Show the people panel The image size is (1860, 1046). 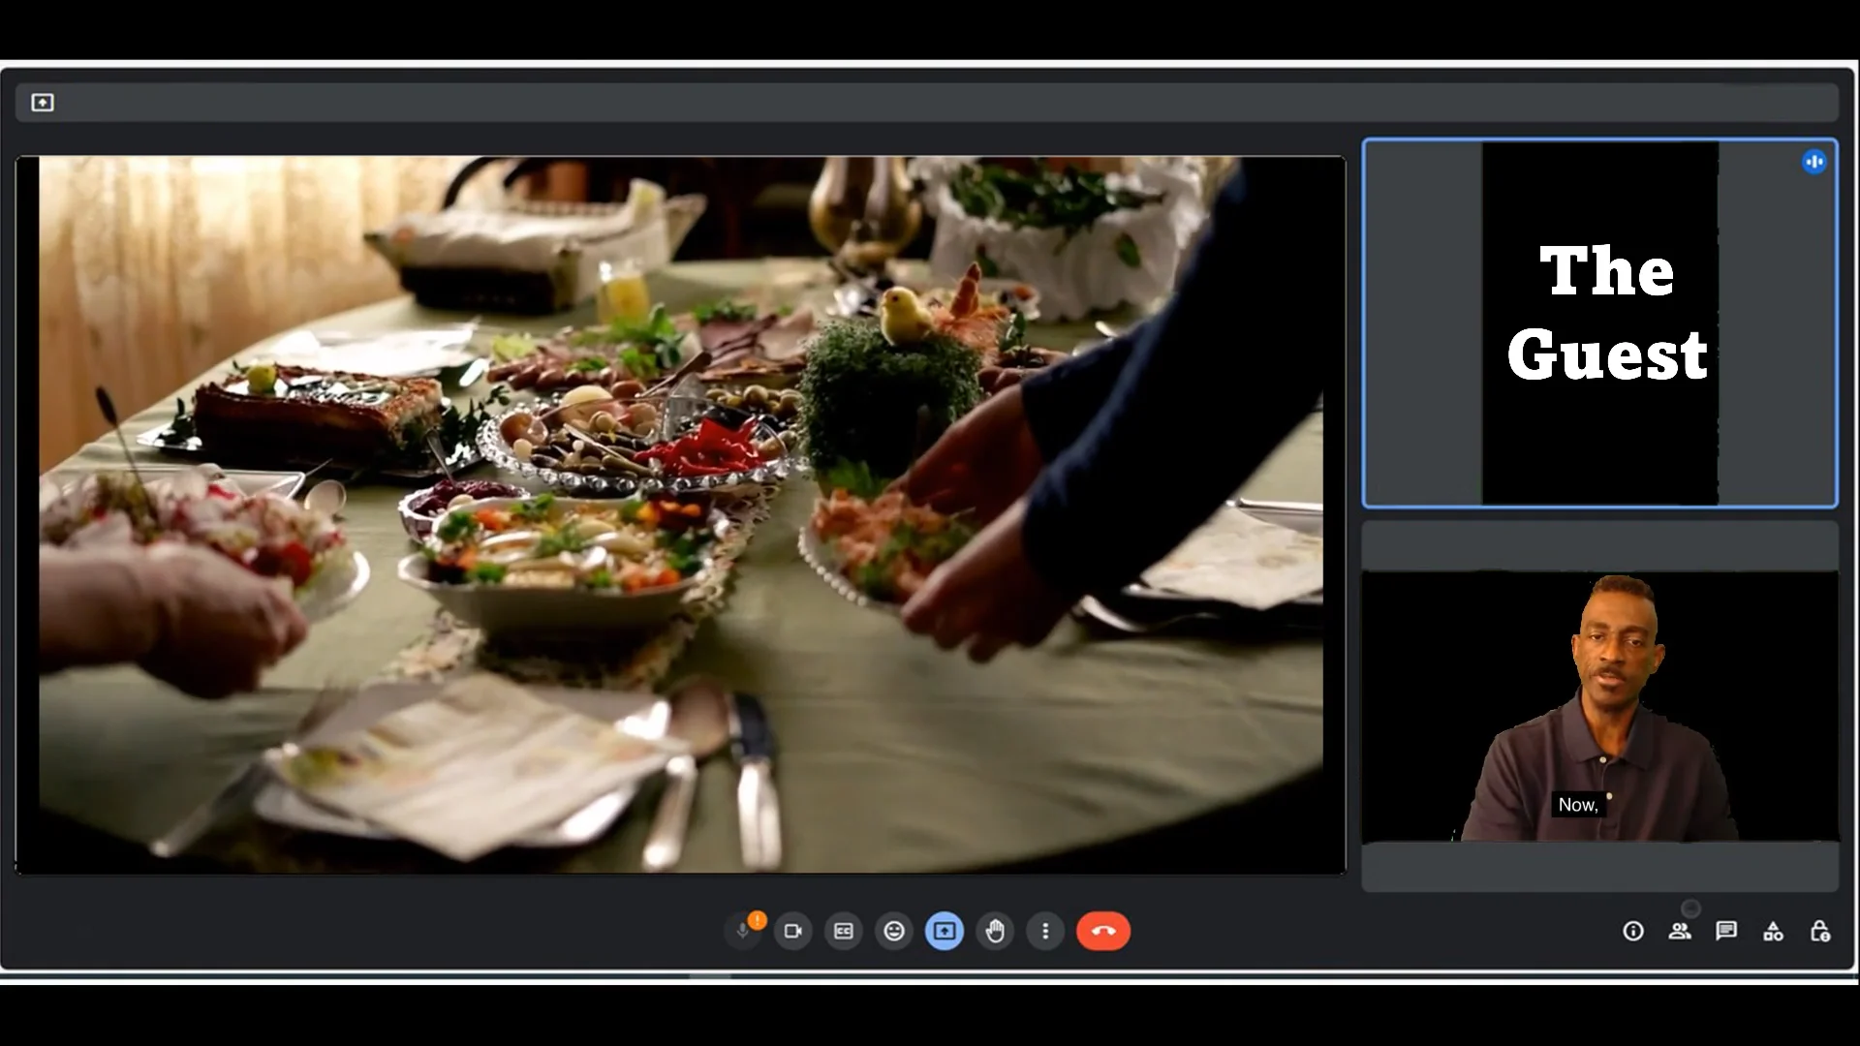coord(1680,931)
